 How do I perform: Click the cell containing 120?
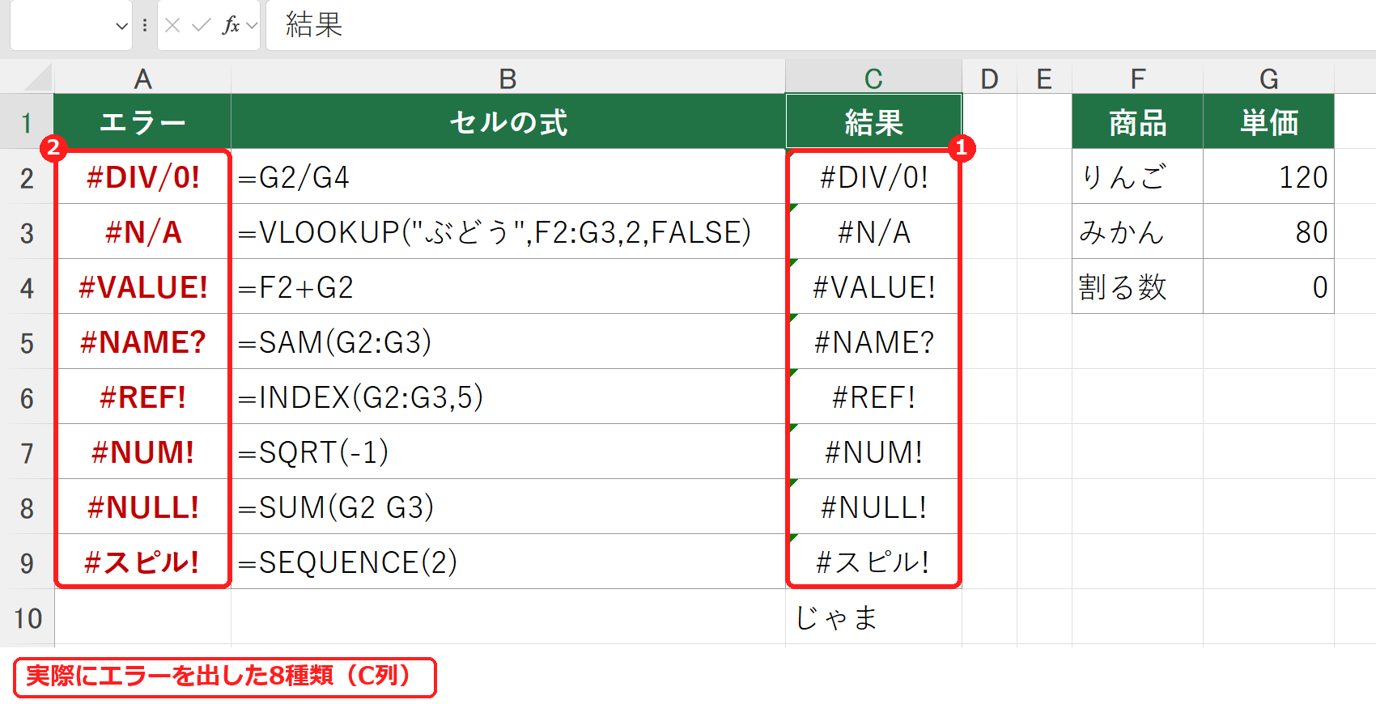[x=1268, y=177]
